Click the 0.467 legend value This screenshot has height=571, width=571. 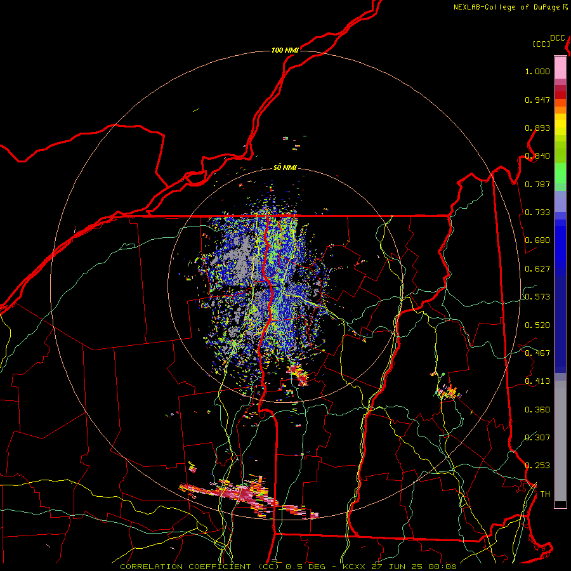(x=537, y=353)
